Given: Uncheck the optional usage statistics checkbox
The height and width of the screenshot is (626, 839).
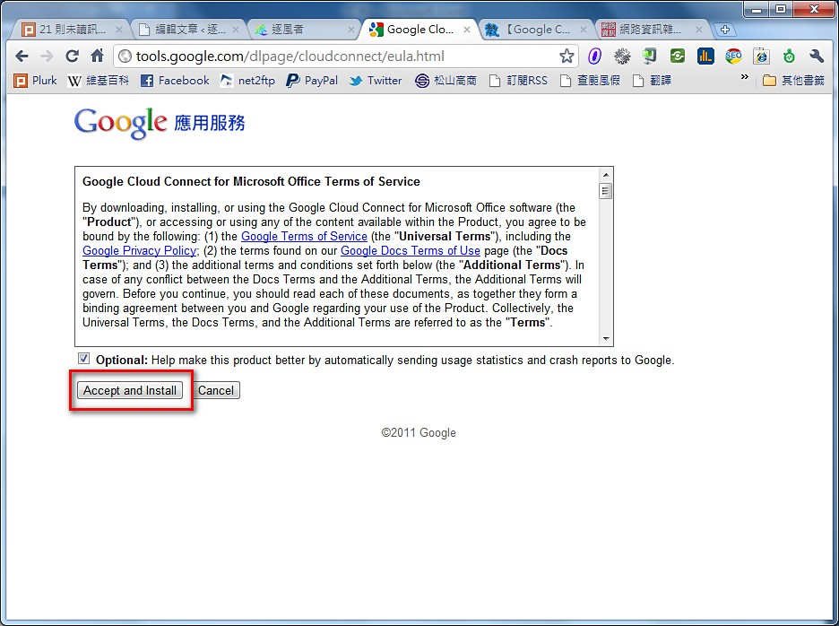Looking at the screenshot, I should tap(84, 359).
